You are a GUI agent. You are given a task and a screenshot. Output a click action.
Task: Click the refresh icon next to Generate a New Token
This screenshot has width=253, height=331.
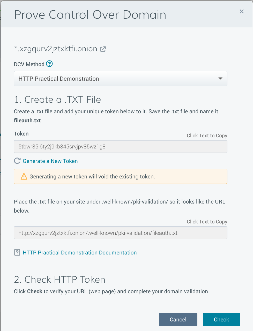click(x=17, y=161)
